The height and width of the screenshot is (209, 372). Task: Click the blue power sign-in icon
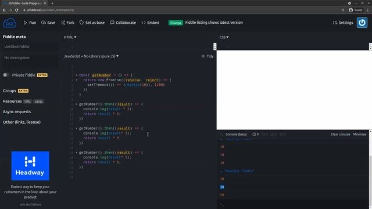(x=362, y=23)
